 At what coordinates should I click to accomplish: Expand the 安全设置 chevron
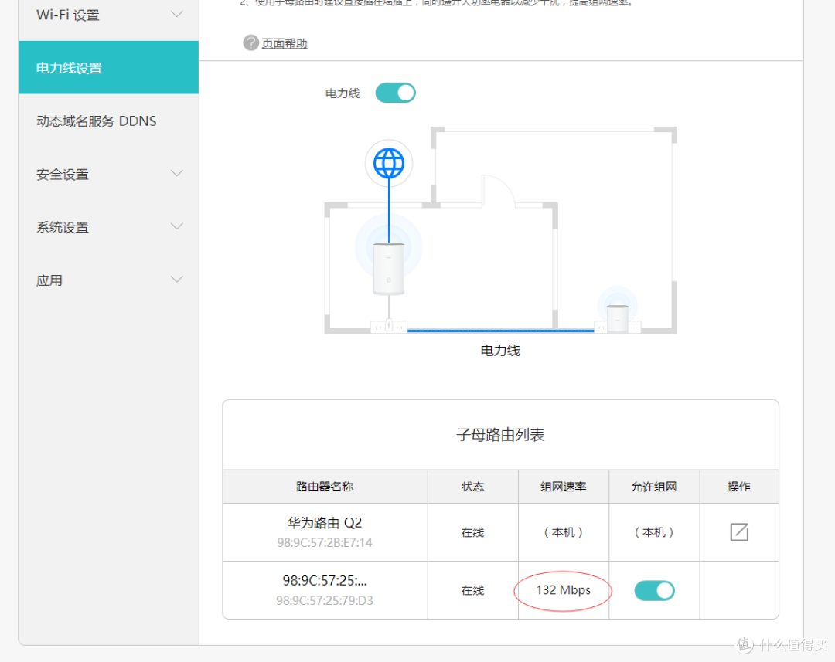click(177, 174)
